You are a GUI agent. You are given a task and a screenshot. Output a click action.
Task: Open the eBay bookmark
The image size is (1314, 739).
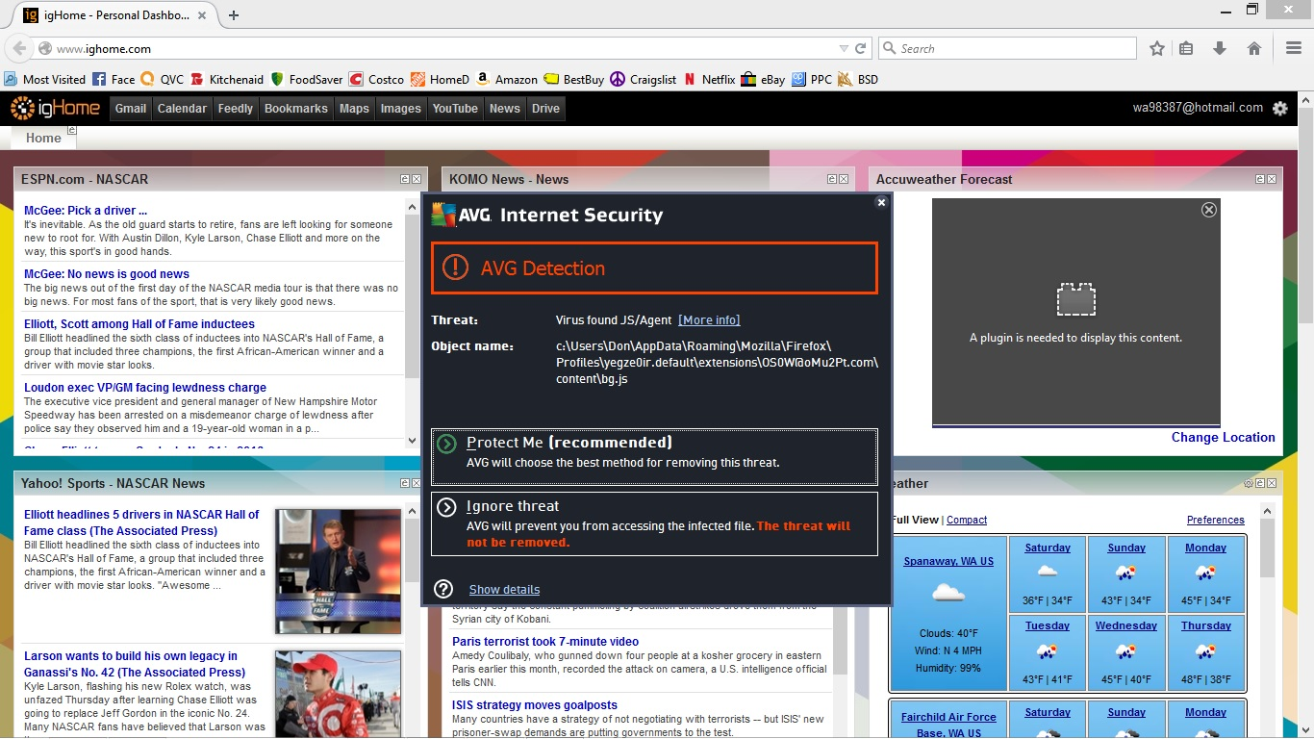[x=764, y=80]
